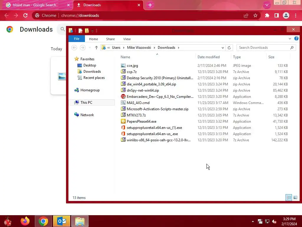
Task: Open Firefox from the taskbar
Action: click(25, 221)
